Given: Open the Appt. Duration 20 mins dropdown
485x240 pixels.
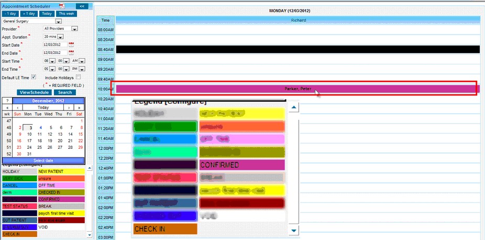Looking at the screenshot, I should [x=60, y=37].
